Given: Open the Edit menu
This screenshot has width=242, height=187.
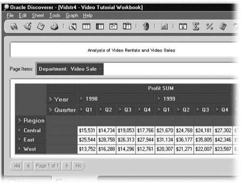Looking at the screenshot, I should (23, 15).
